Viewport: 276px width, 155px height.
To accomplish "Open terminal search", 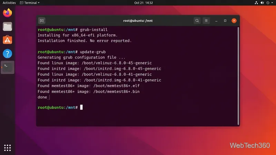I will click(197, 21).
